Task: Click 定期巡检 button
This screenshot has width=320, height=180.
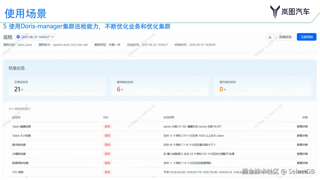Action: pyautogui.click(x=285, y=37)
